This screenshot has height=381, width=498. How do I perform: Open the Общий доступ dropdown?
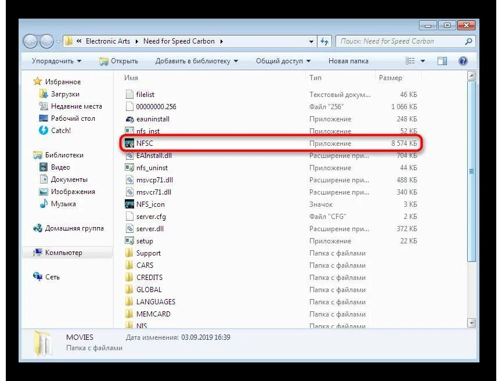point(283,61)
